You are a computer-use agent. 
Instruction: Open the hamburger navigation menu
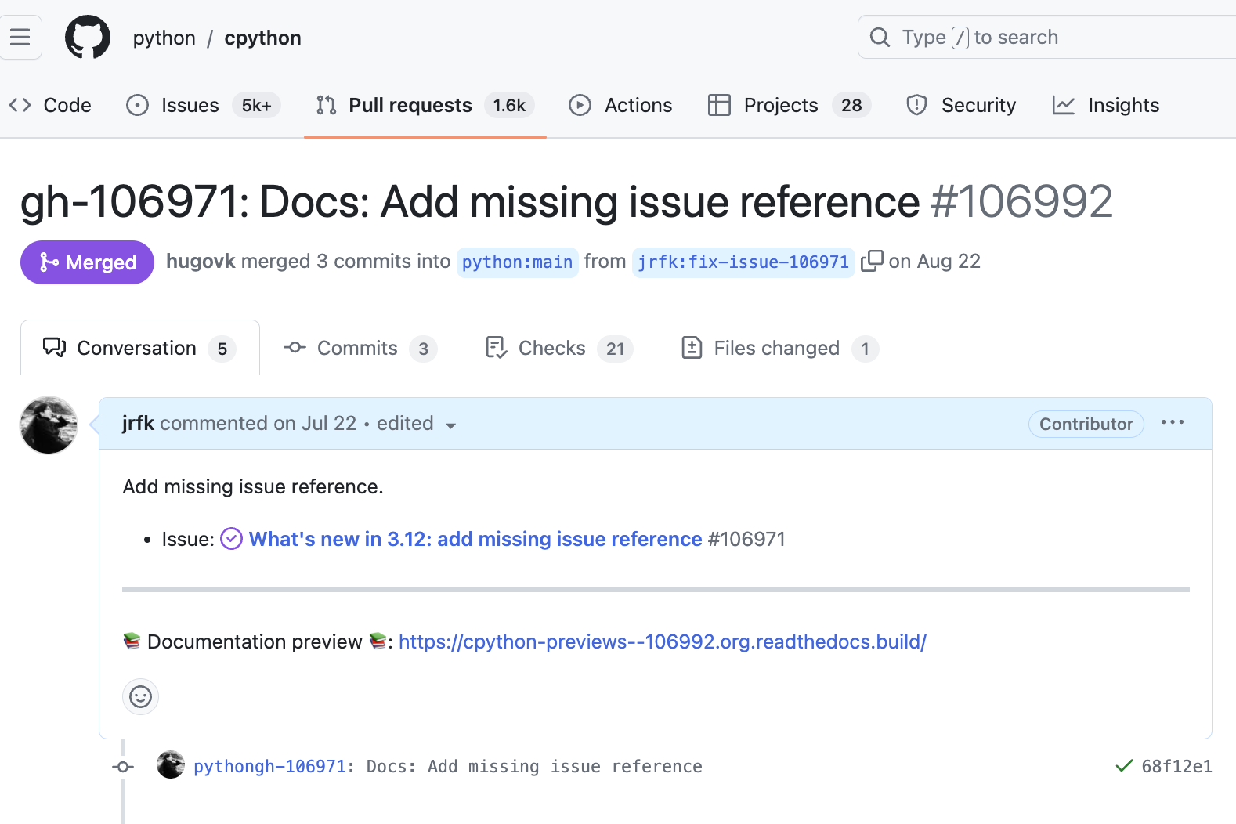(20, 38)
